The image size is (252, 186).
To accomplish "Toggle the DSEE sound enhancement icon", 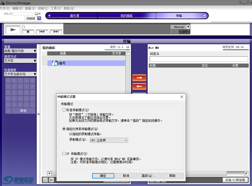I will pos(40,18).
